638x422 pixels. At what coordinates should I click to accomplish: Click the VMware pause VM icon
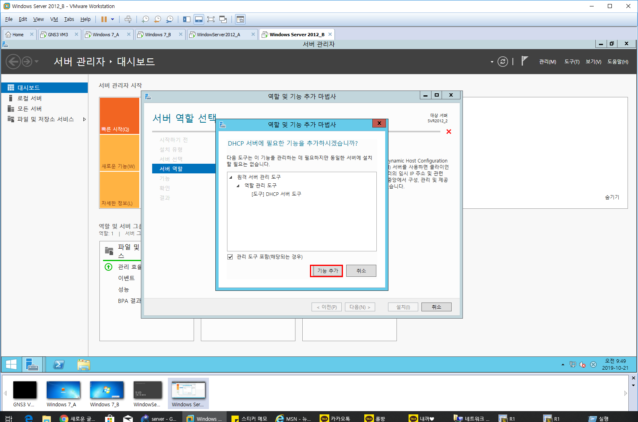pyautogui.click(x=104, y=19)
